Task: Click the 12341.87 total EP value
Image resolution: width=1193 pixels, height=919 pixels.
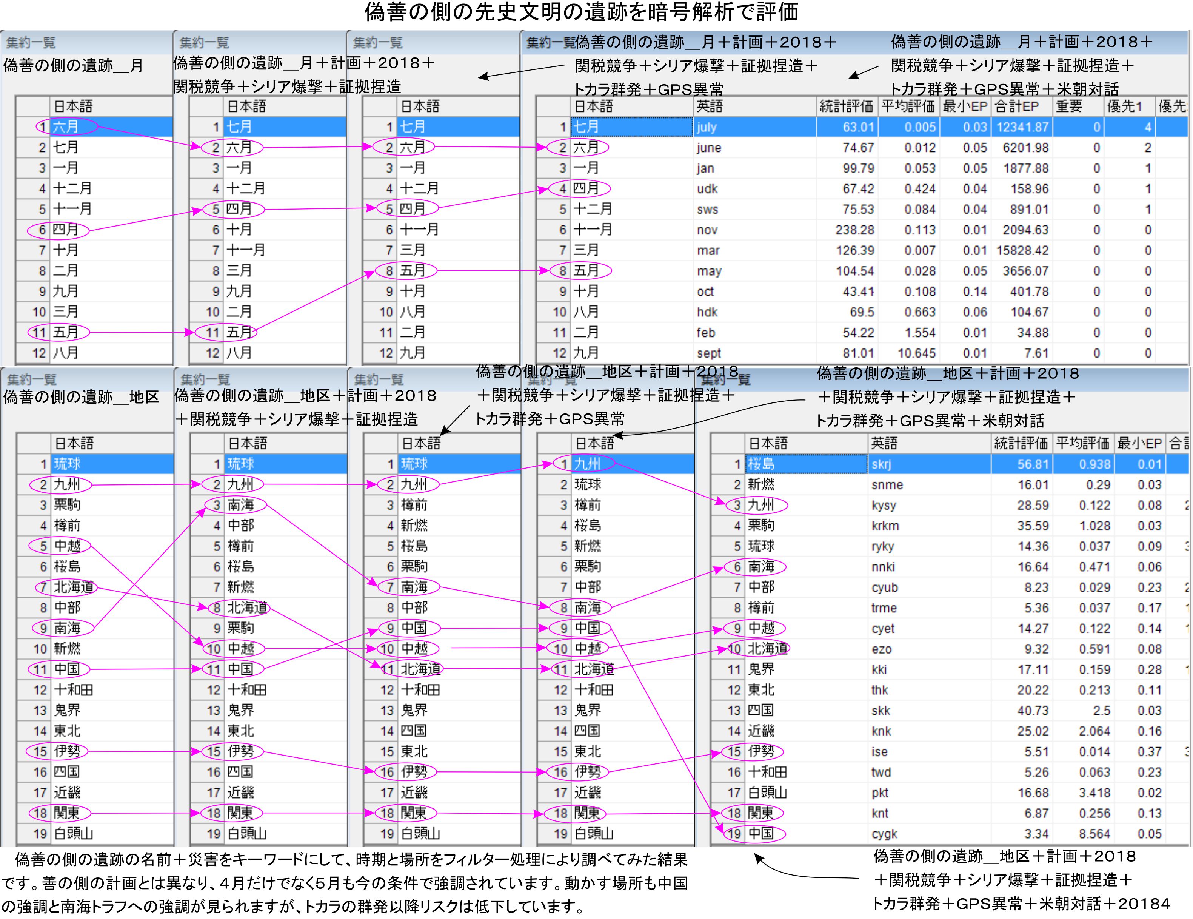Action: [1022, 127]
